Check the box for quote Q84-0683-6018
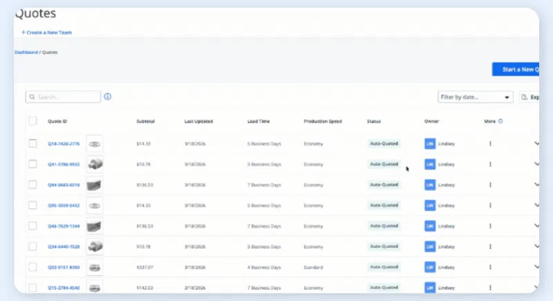 click(32, 185)
